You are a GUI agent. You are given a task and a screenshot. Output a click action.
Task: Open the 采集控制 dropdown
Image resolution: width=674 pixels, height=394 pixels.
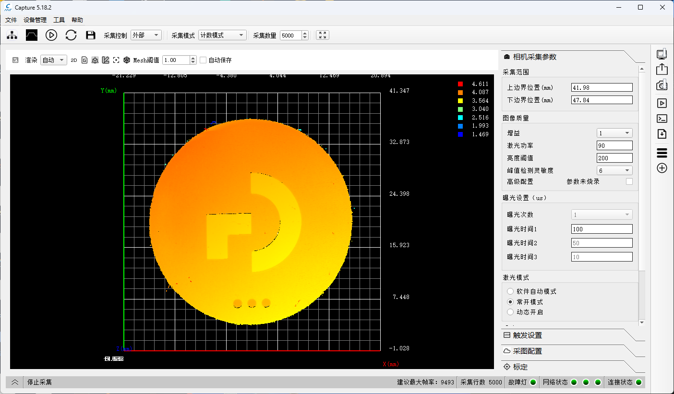146,35
